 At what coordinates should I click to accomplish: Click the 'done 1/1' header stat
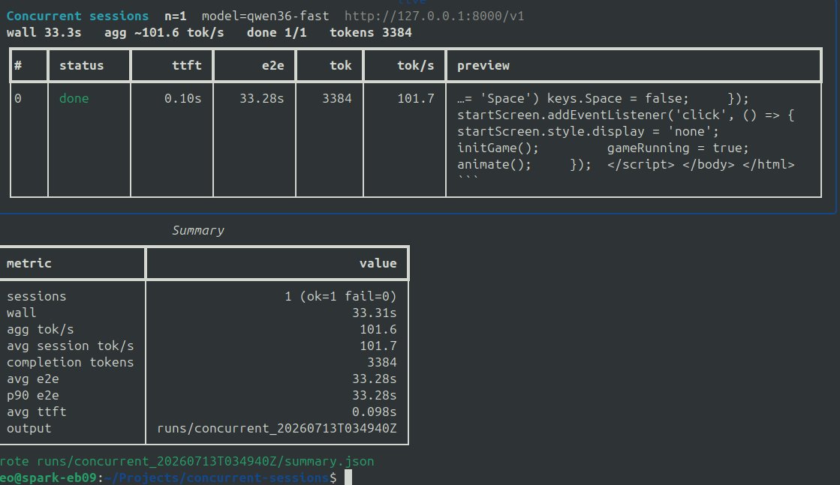276,33
